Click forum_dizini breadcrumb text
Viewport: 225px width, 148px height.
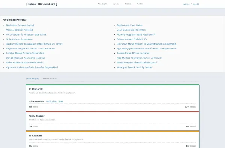[50, 79]
